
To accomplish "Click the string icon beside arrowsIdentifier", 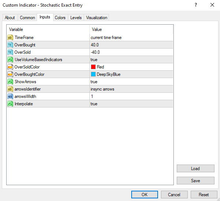I will pos(10,89).
